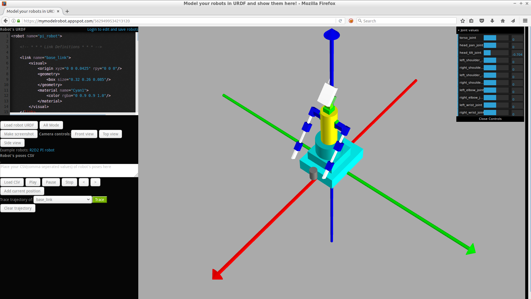Viewport: 531px width, 299px height.
Task: Select the Model your robots in URDF tab
Action: click(30, 11)
